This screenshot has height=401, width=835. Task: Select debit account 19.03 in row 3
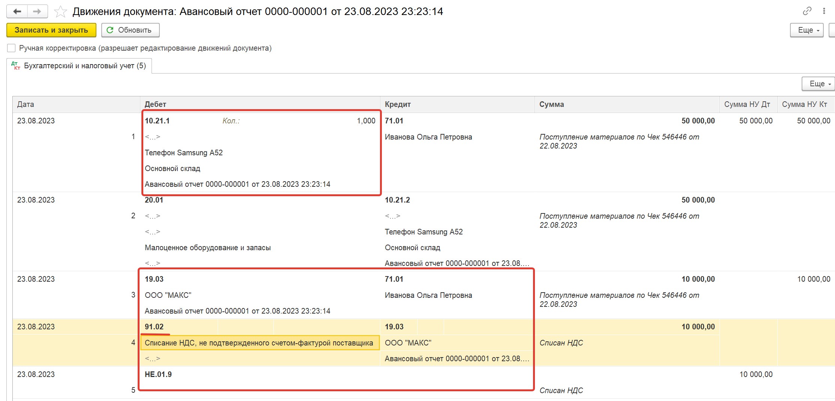click(154, 279)
